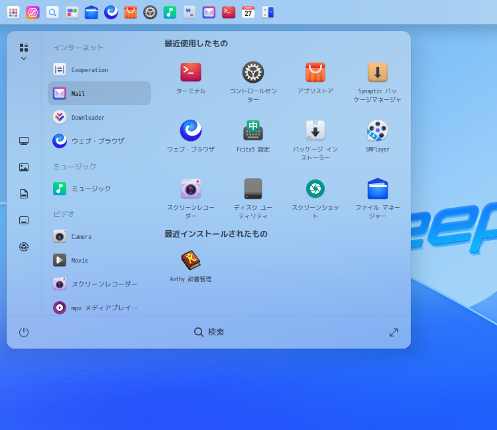The height and width of the screenshot is (430, 497).
Task: Open the calendar icon in the top dock
Action: coord(248,12)
